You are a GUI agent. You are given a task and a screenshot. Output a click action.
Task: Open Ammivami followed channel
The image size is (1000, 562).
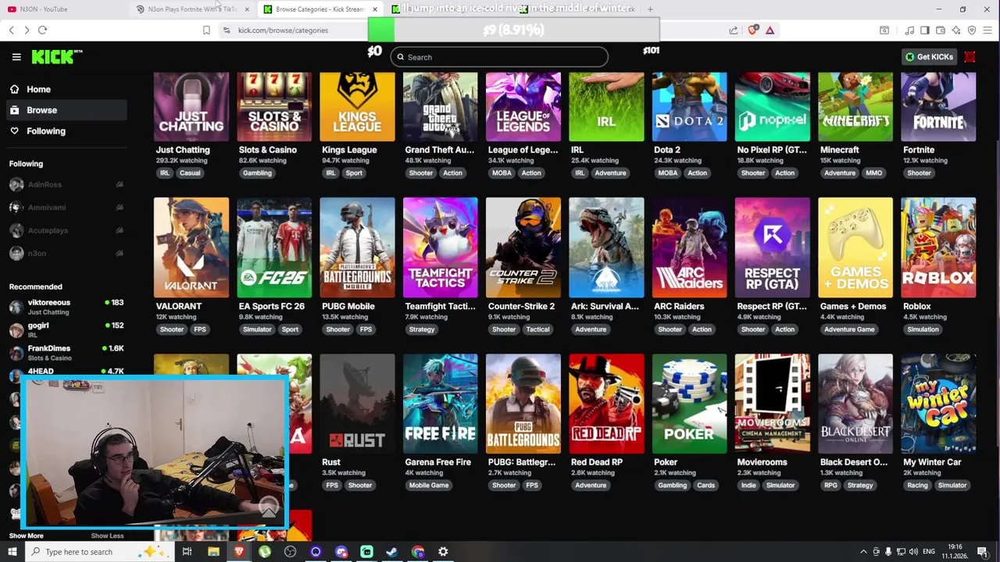pos(66,208)
